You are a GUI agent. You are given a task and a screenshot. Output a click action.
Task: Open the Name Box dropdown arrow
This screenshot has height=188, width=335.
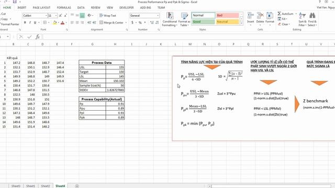pyautogui.click(x=8, y=37)
